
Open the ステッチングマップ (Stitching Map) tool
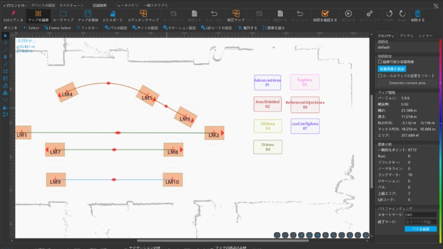(143, 13)
